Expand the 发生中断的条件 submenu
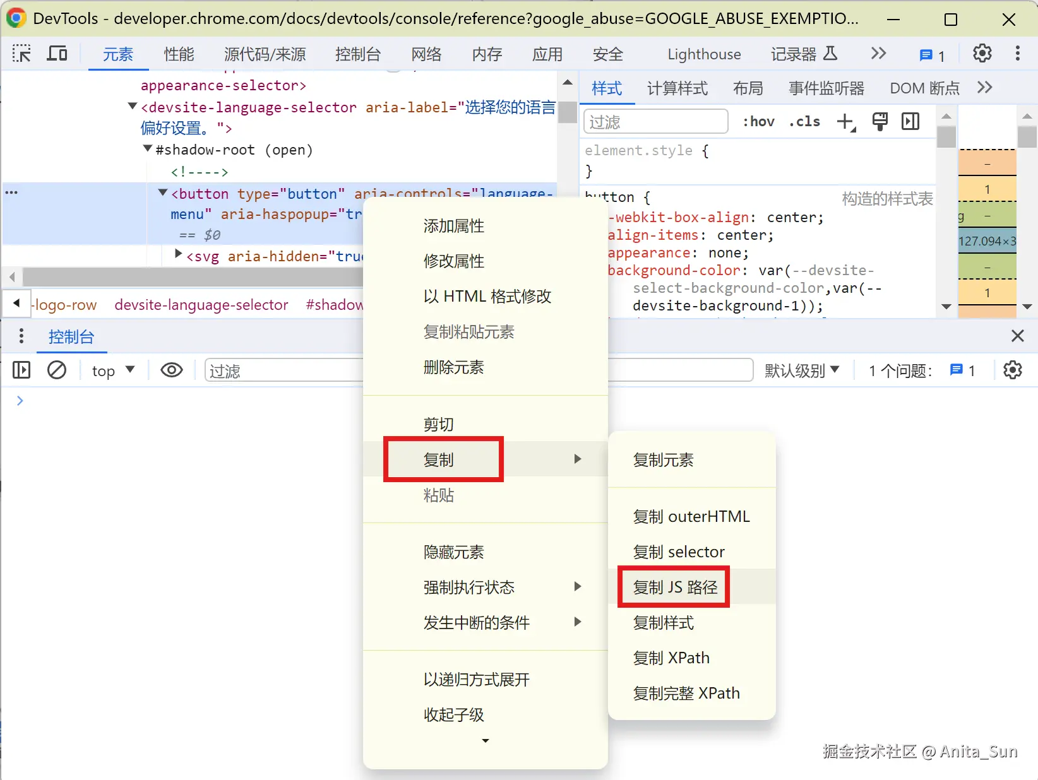 (x=486, y=623)
